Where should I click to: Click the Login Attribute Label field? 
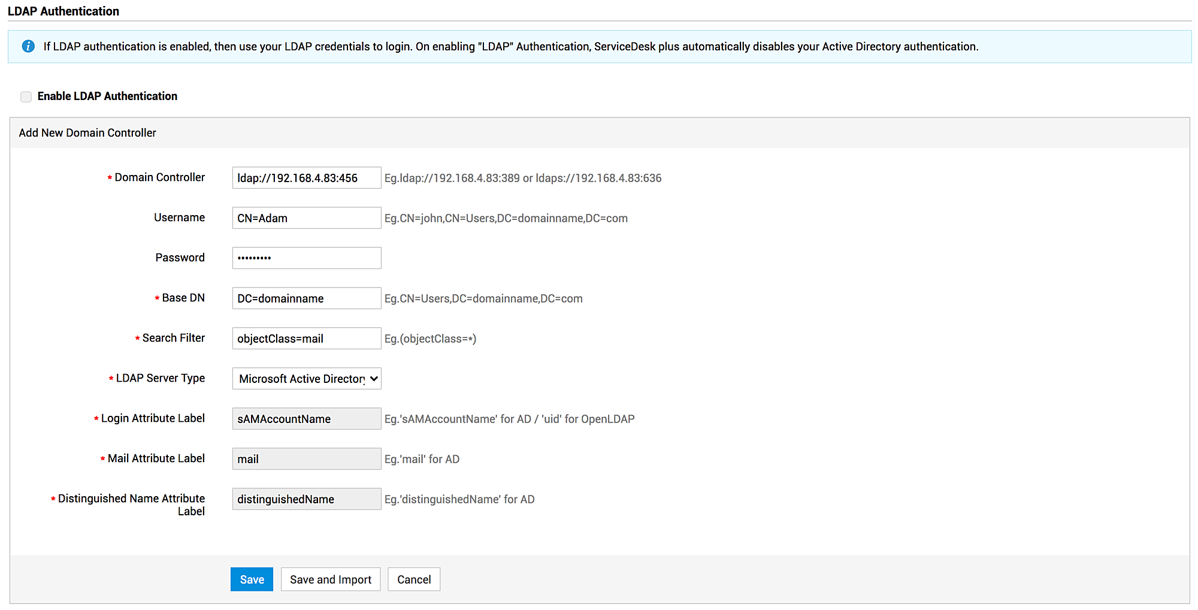(x=306, y=418)
